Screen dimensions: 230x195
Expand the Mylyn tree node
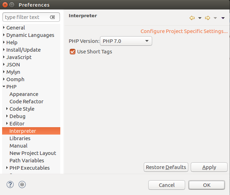4,72
